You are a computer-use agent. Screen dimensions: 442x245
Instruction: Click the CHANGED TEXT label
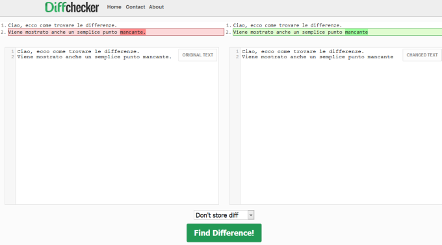point(422,55)
